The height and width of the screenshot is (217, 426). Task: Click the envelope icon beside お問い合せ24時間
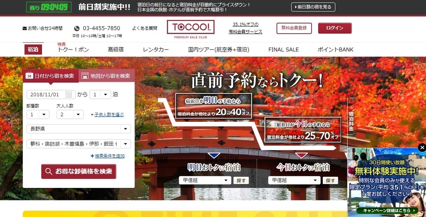coord(25,28)
